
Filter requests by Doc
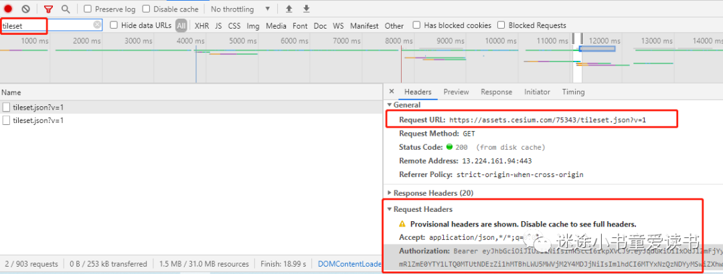coord(320,26)
